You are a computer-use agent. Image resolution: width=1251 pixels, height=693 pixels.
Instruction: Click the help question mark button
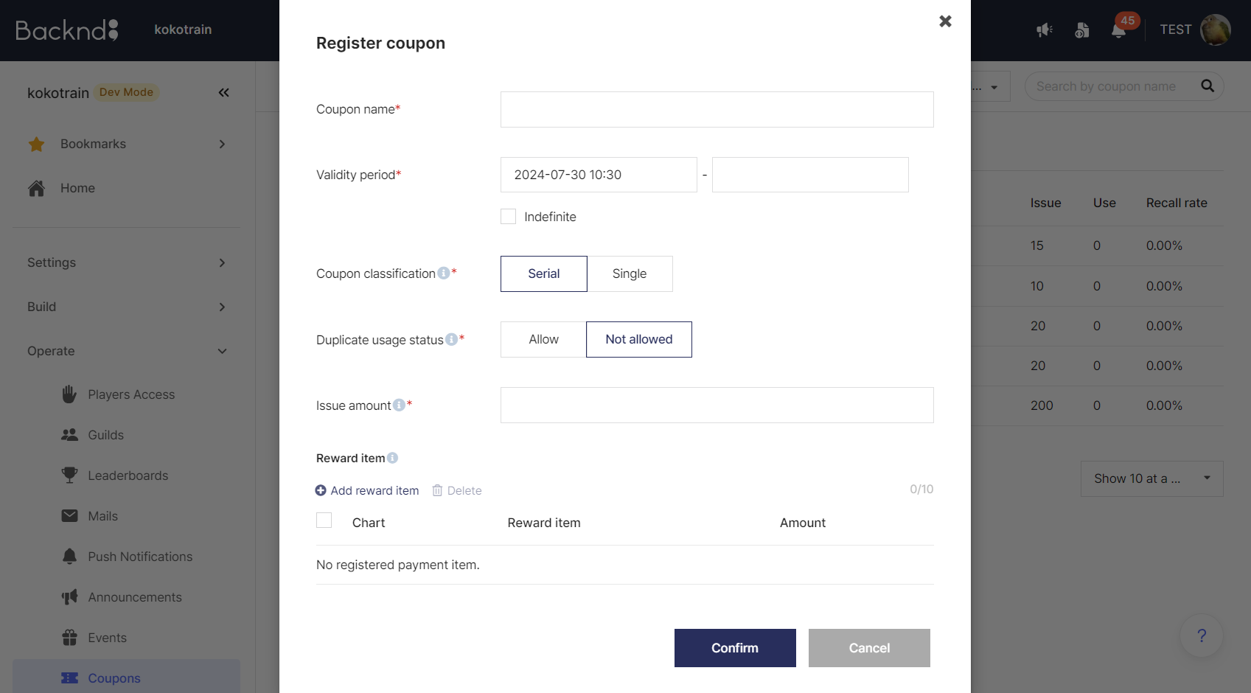coord(1201,635)
